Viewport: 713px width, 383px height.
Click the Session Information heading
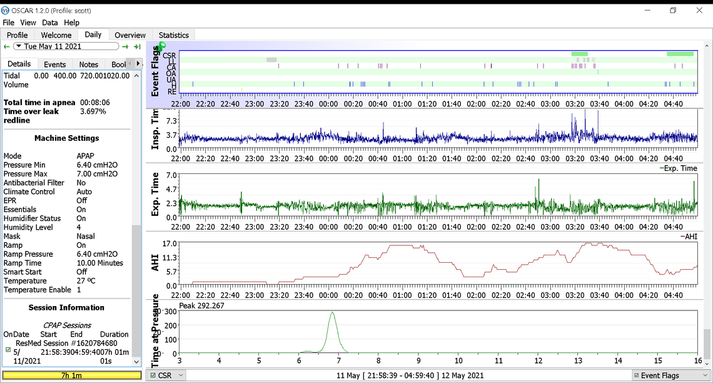[x=66, y=307]
